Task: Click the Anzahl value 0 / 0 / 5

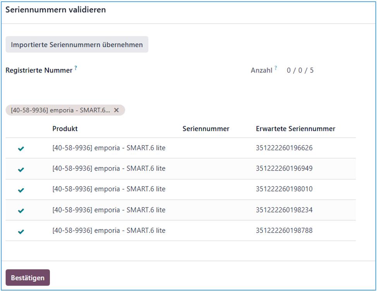Action: [x=300, y=70]
